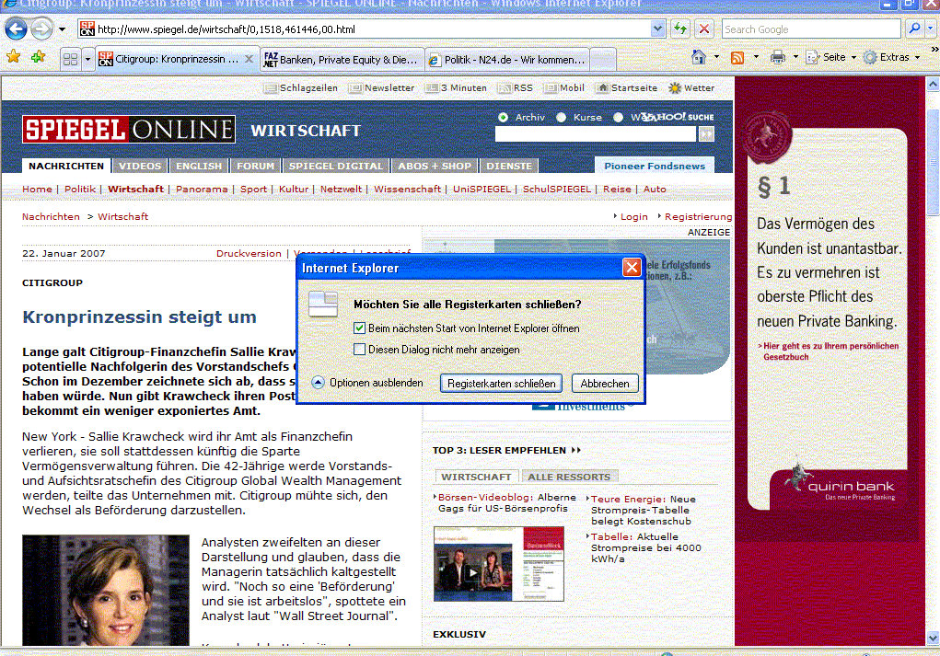Image resolution: width=940 pixels, height=656 pixels.
Task: Collapse options with Optionen ausblenden arrow
Action: click(318, 382)
